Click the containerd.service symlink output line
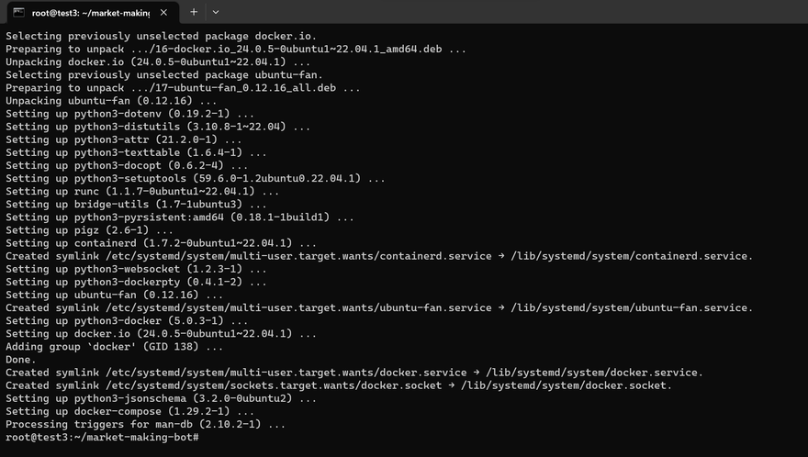This screenshot has height=457, width=808. (x=378, y=256)
